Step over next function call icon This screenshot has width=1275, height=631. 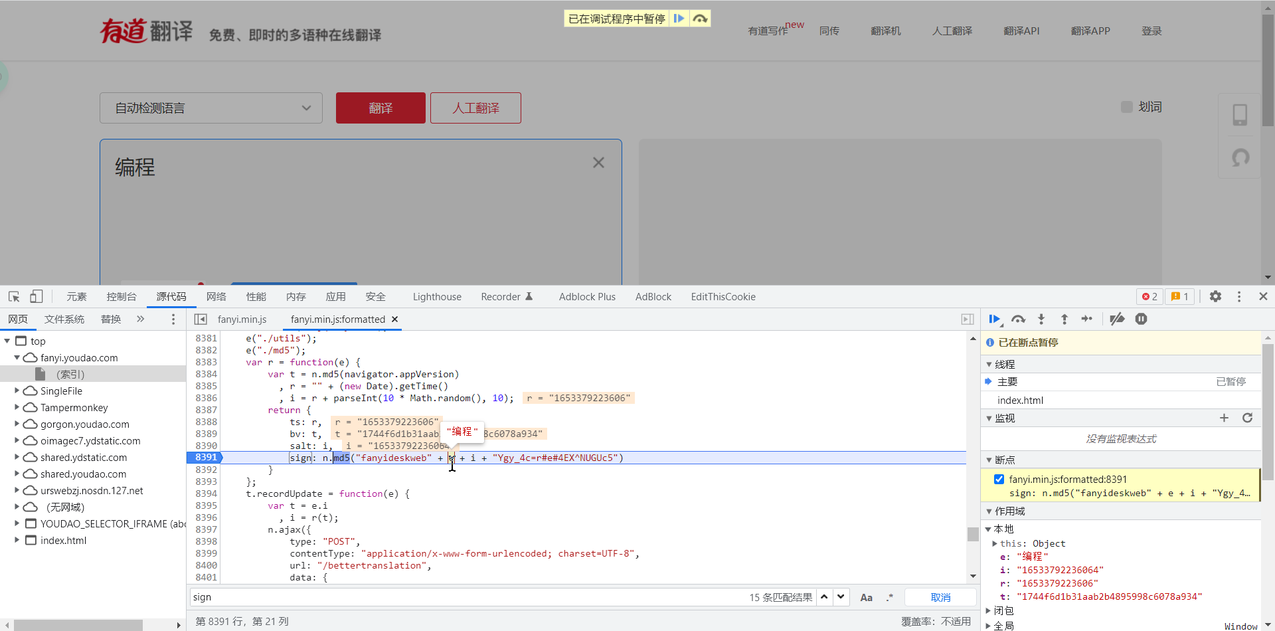1018,319
